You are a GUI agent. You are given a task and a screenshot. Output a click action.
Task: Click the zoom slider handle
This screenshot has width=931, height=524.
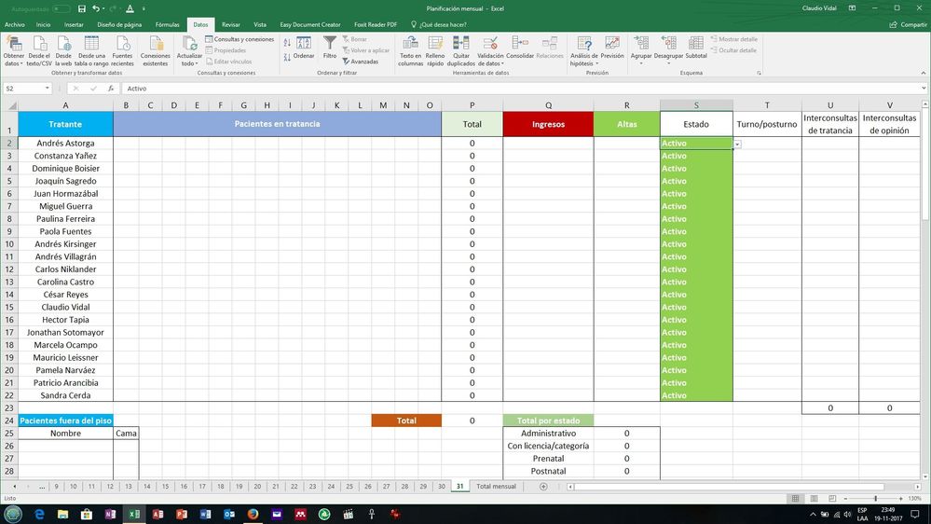(x=876, y=499)
